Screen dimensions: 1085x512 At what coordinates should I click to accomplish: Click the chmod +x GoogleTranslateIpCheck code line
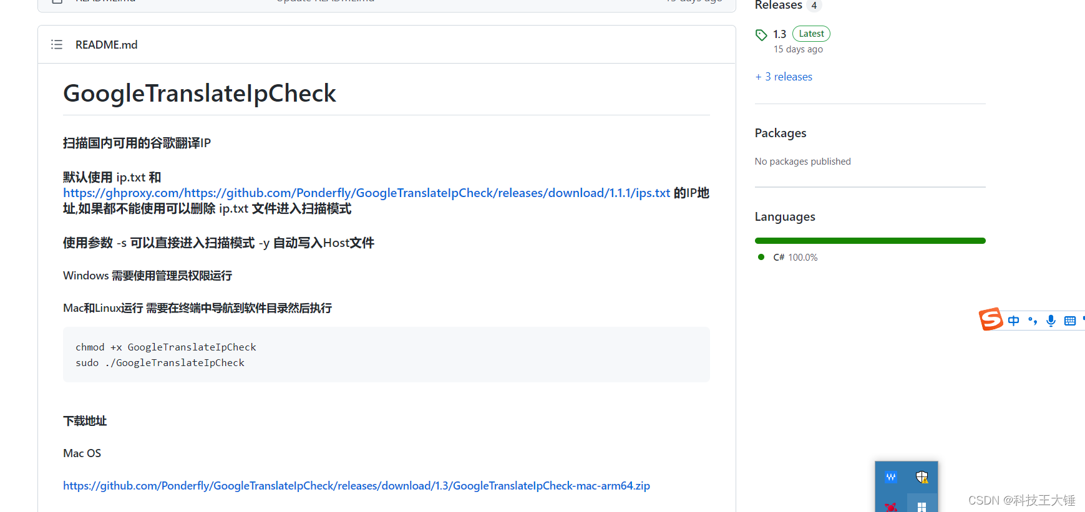click(166, 347)
